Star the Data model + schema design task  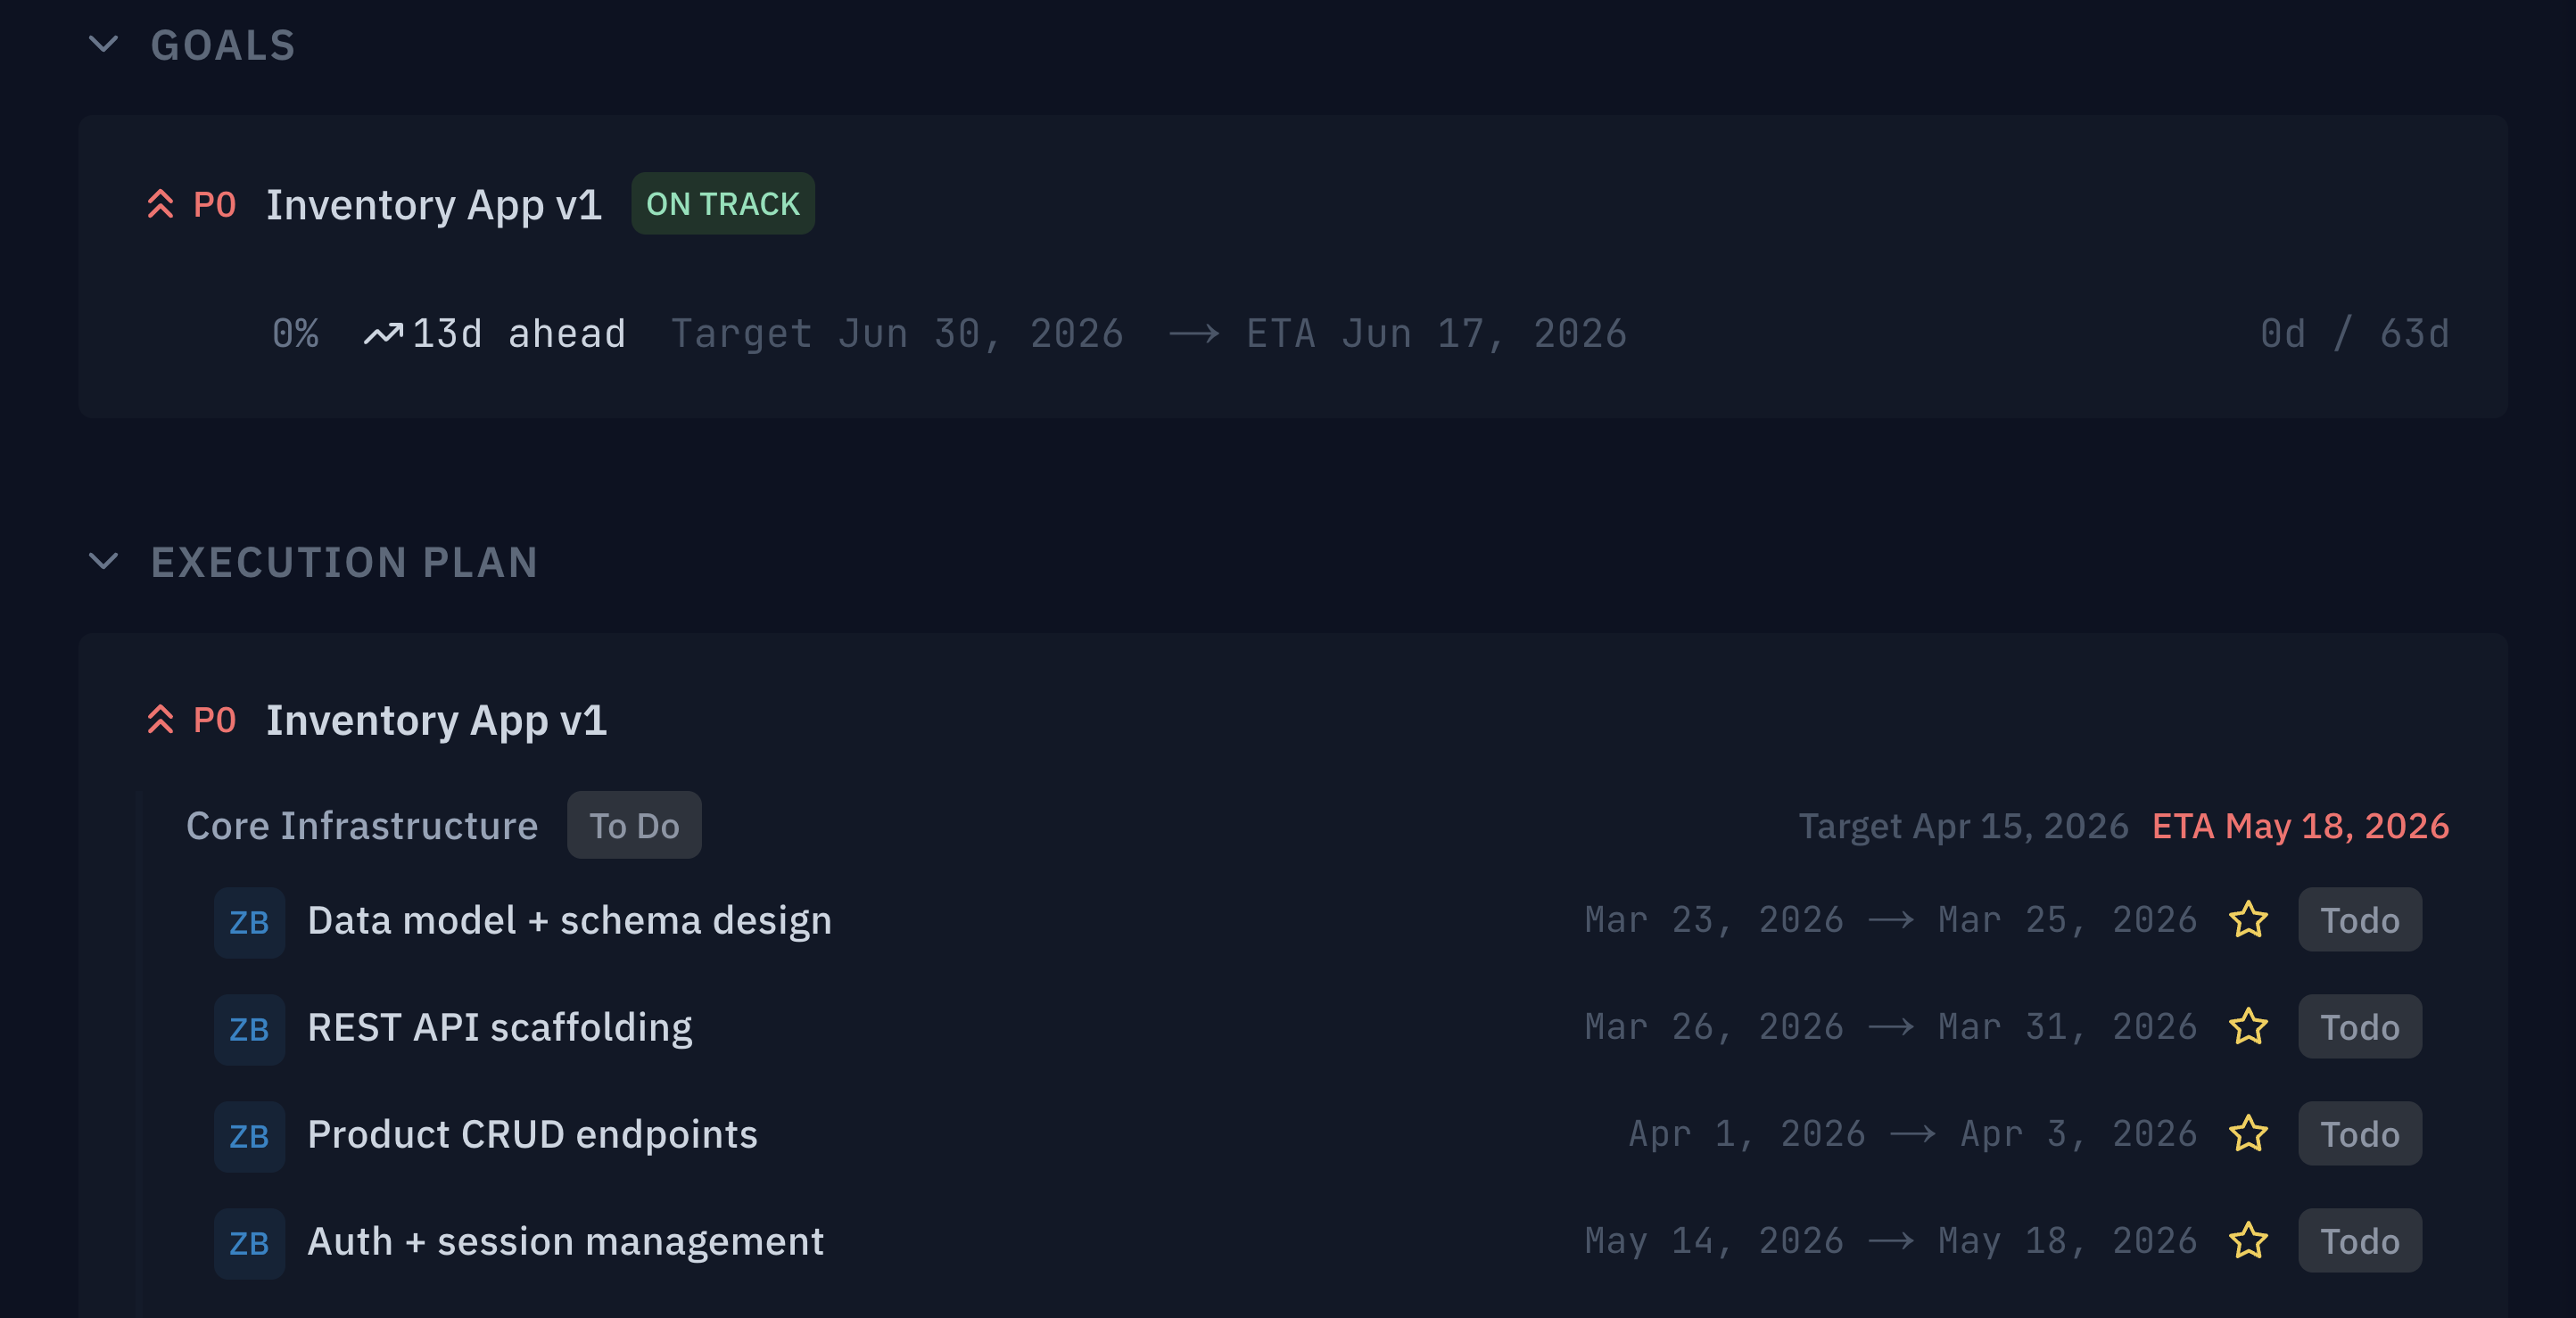coord(2249,920)
